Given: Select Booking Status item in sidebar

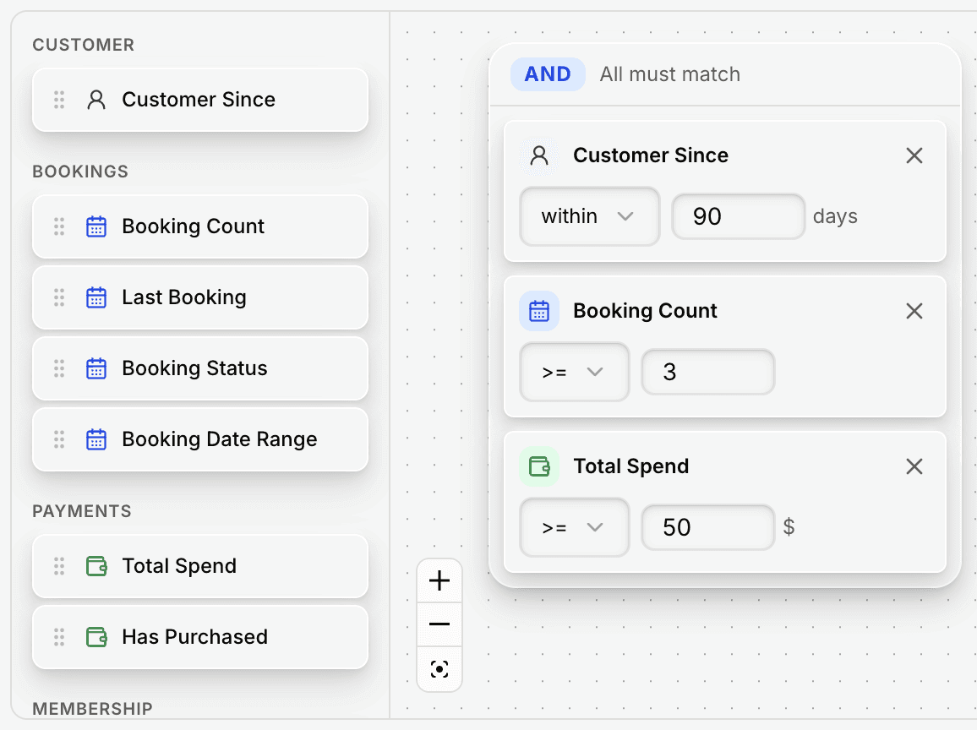Looking at the screenshot, I should (x=200, y=368).
